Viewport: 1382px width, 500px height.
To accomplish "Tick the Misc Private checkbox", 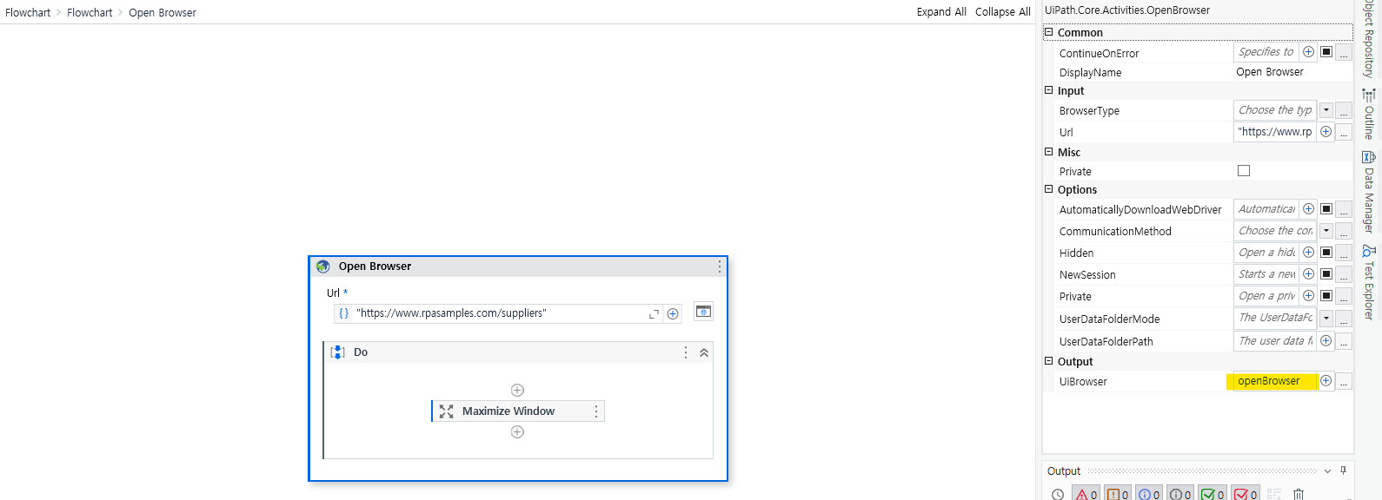I will pyautogui.click(x=1244, y=171).
